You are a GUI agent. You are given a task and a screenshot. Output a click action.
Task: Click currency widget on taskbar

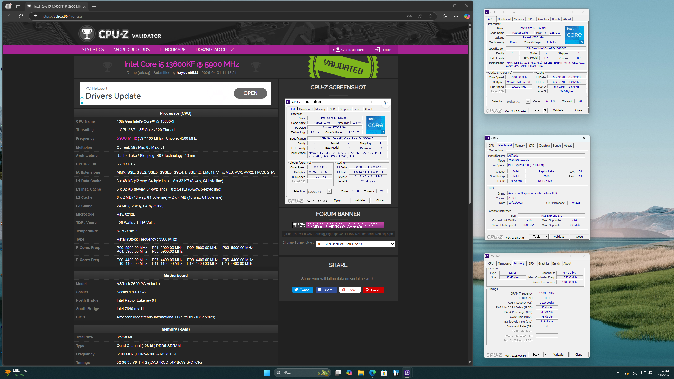pyautogui.click(x=16, y=372)
